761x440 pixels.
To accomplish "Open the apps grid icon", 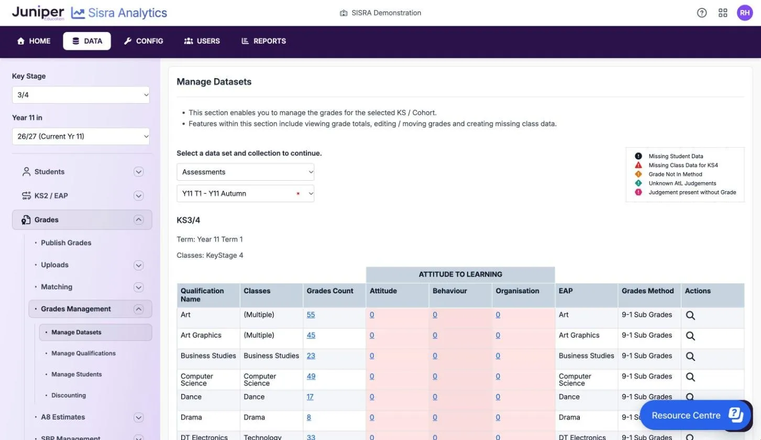I will [x=723, y=13].
